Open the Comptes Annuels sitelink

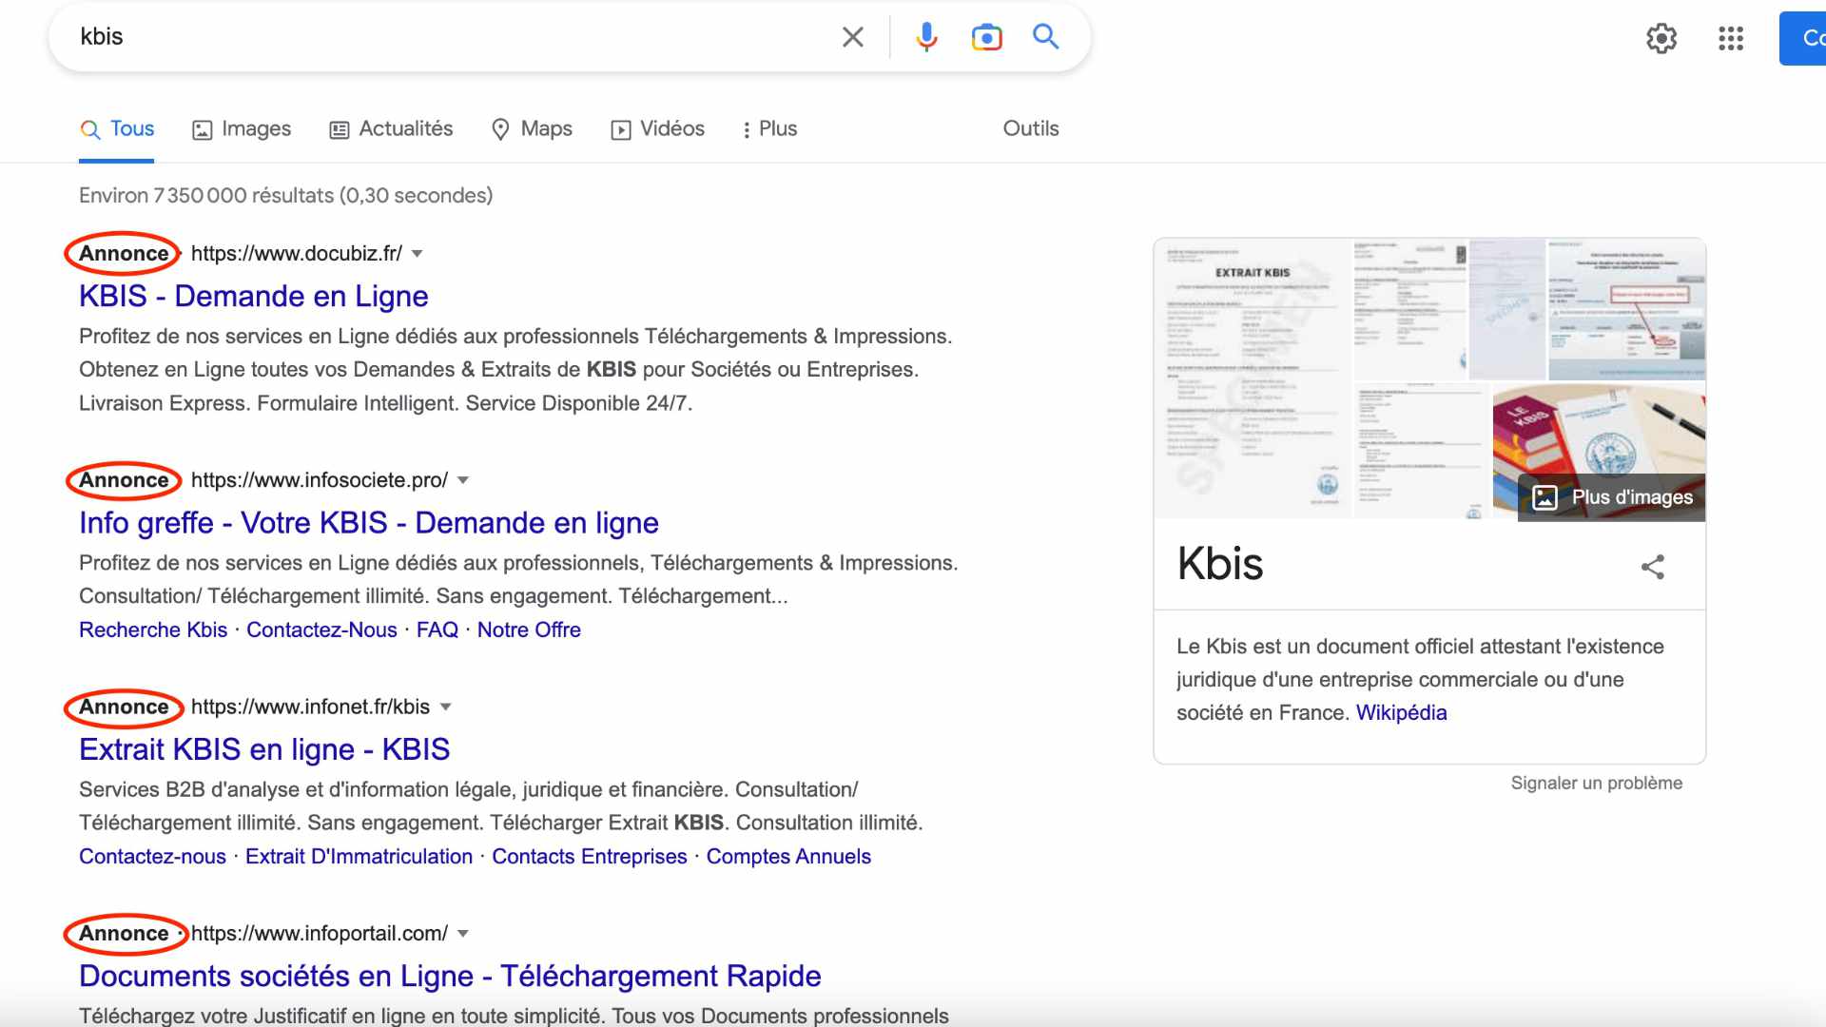tap(788, 857)
